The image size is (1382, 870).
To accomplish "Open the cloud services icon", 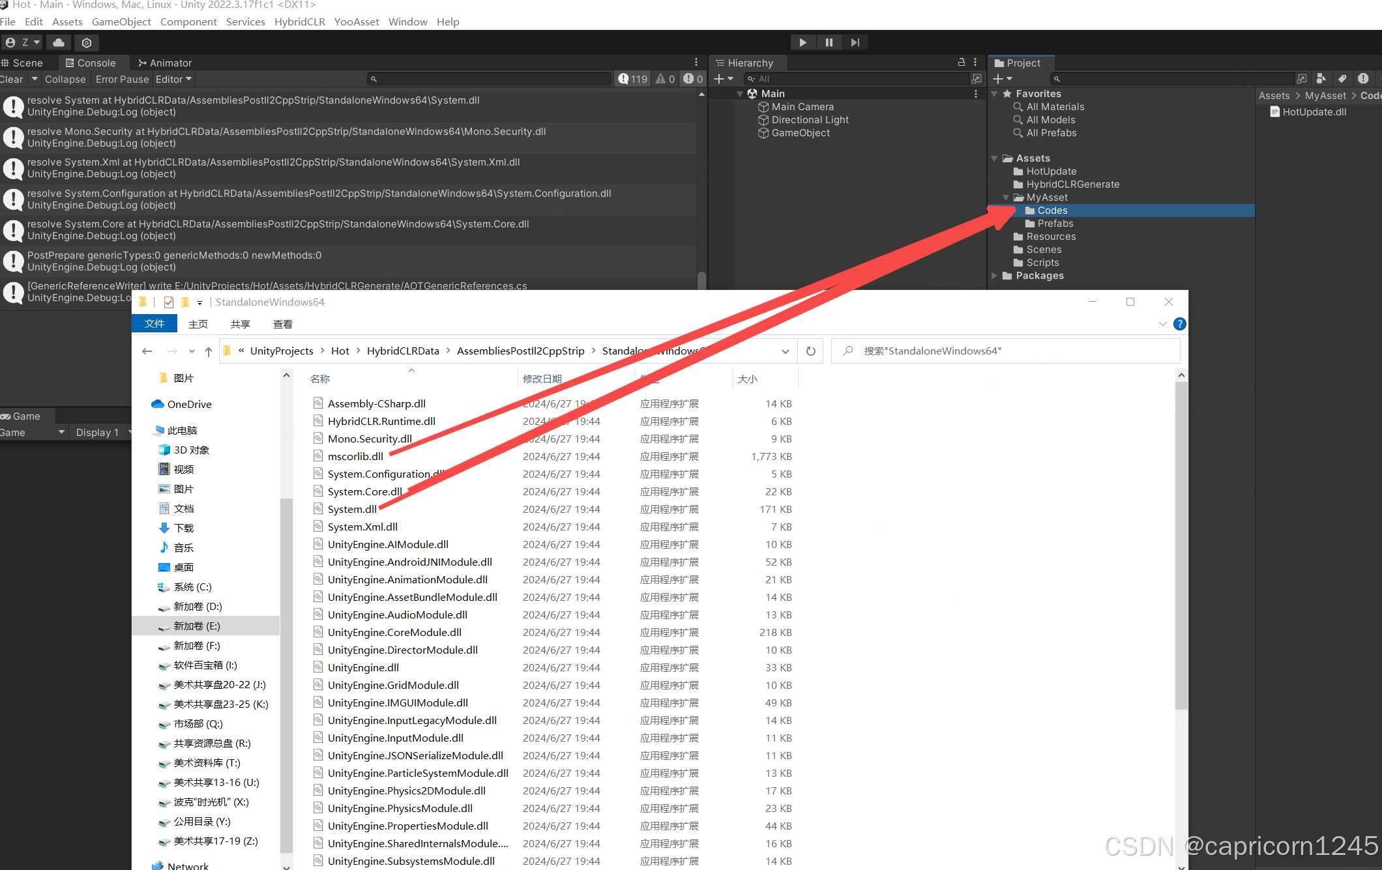I will pos(59,42).
